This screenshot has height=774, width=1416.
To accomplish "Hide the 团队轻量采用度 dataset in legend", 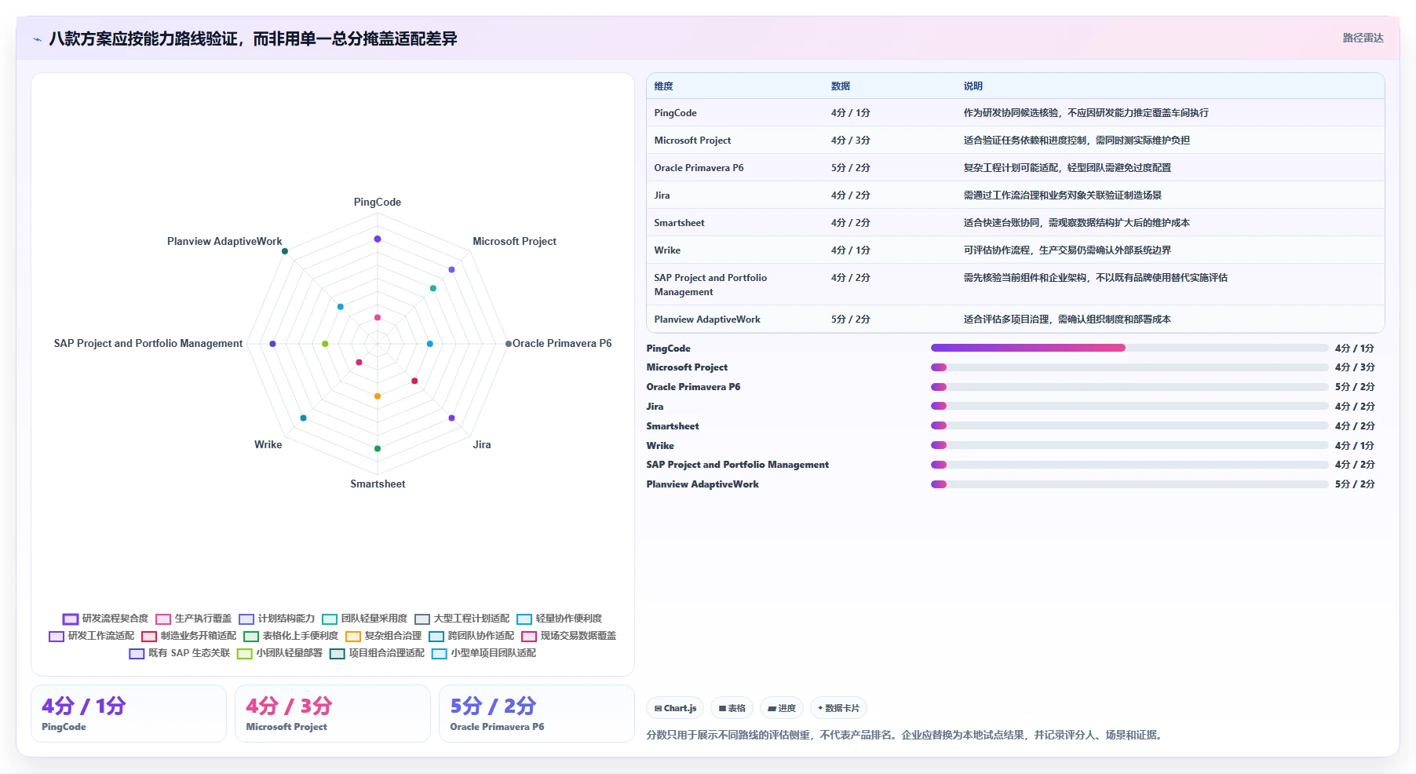I will click(365, 619).
